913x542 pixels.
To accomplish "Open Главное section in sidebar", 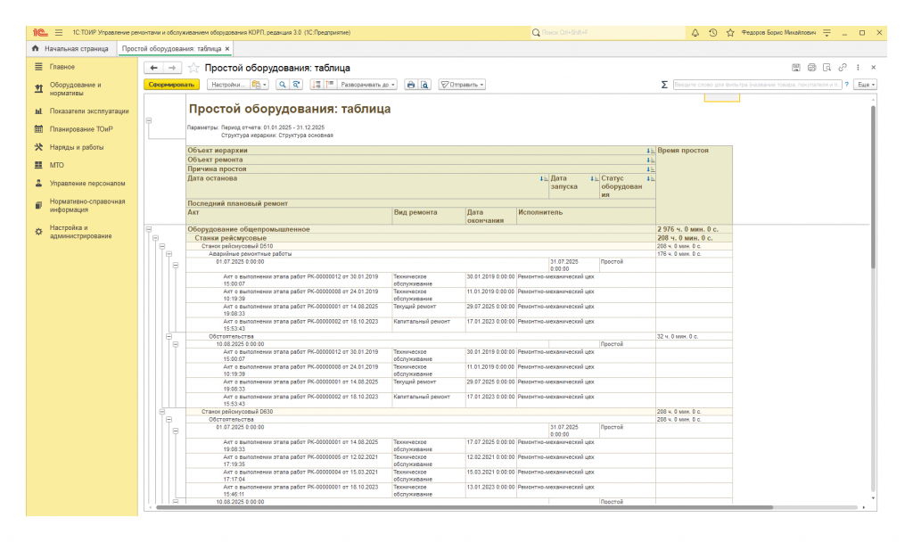I will click(62, 67).
